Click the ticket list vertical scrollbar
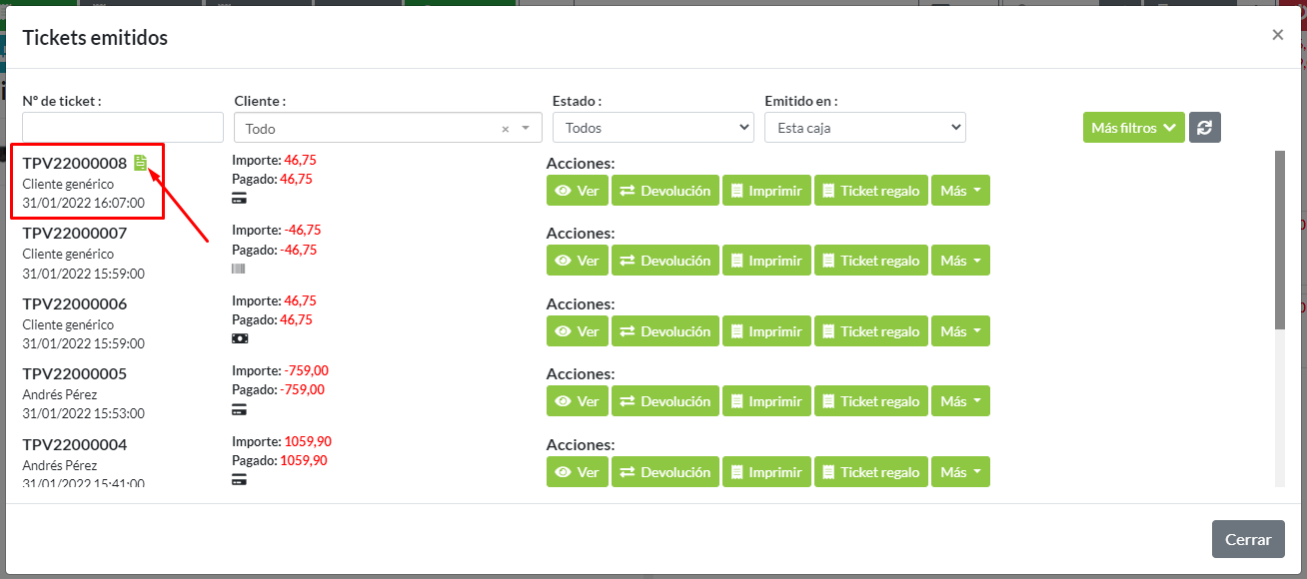 (x=1280, y=240)
